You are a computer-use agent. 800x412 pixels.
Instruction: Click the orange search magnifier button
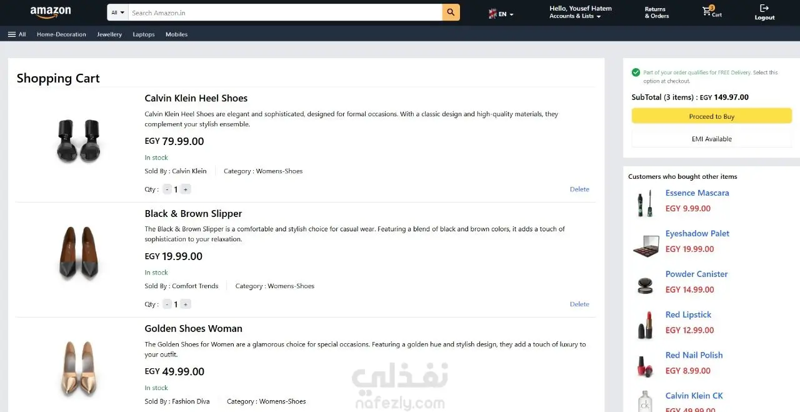[x=451, y=13]
